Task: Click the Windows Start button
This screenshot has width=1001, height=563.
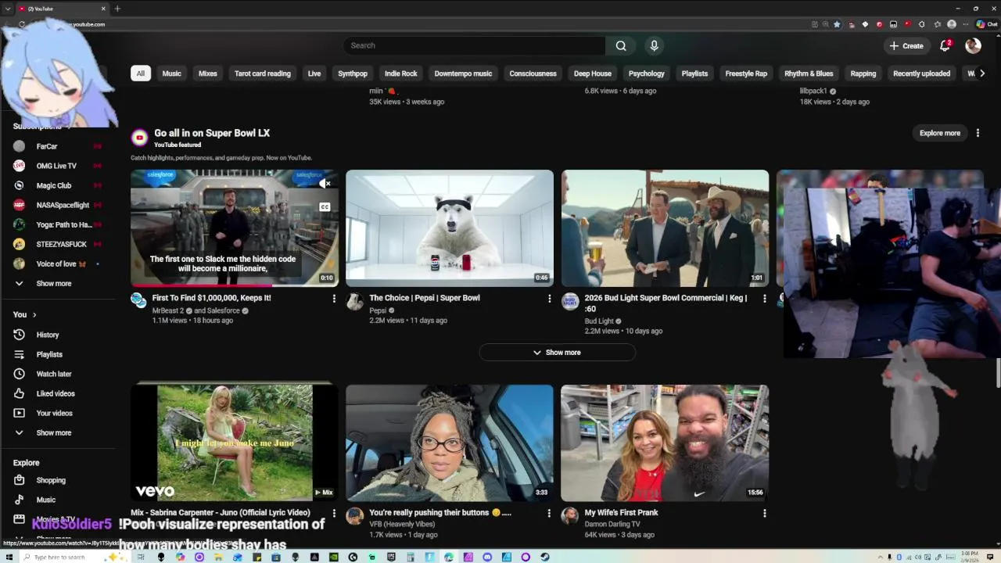Action: click(9, 557)
